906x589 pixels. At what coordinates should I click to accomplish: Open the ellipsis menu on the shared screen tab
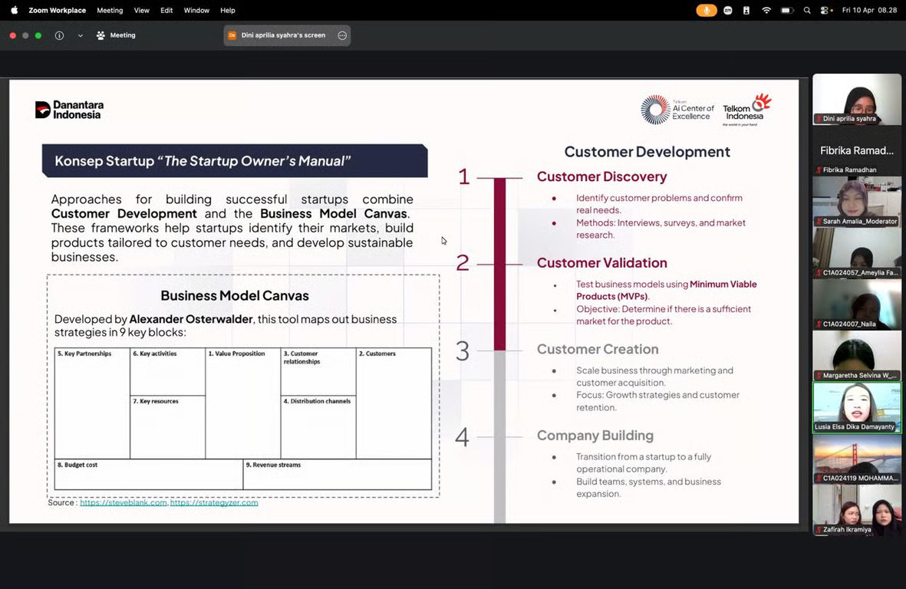tap(341, 35)
